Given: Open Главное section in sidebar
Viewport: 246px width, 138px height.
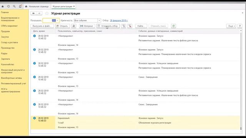Looking at the screenshot, I should click(5, 12).
